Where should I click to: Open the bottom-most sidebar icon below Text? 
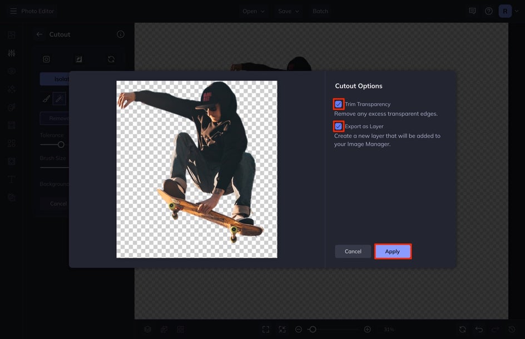click(12, 197)
